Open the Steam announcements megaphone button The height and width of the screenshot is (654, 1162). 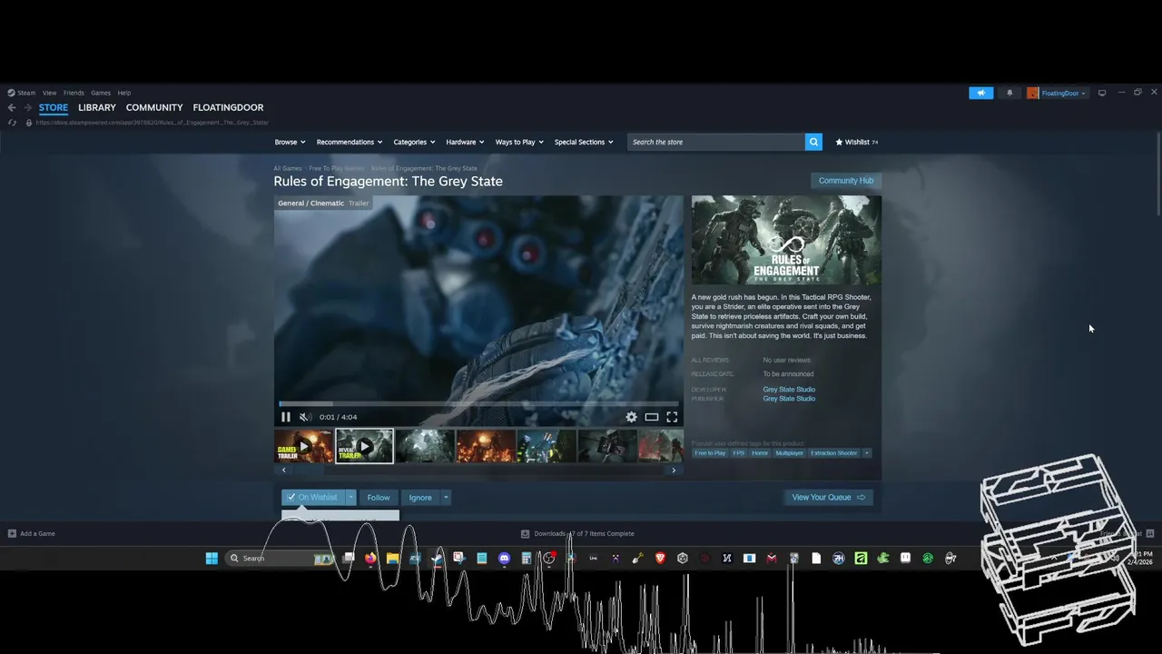(980, 93)
